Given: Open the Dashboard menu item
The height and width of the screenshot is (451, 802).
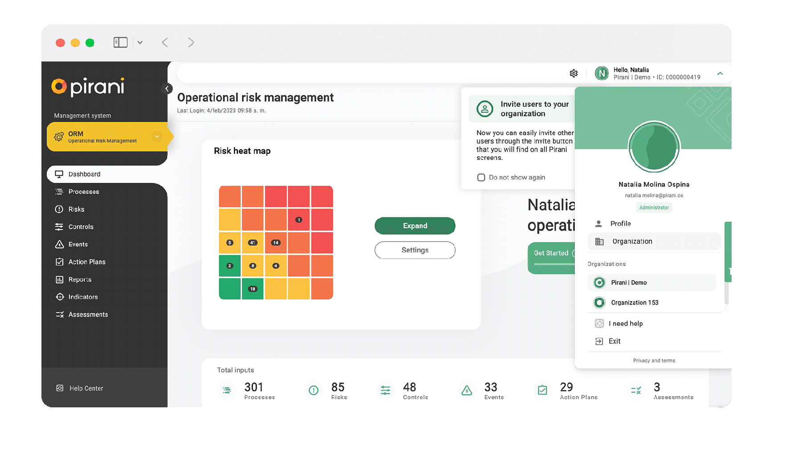Looking at the screenshot, I should click(x=84, y=174).
